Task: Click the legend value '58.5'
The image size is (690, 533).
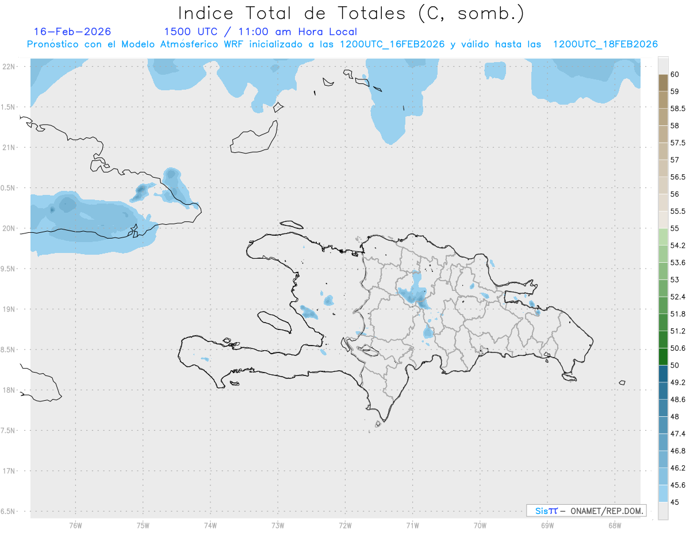Action: click(678, 109)
